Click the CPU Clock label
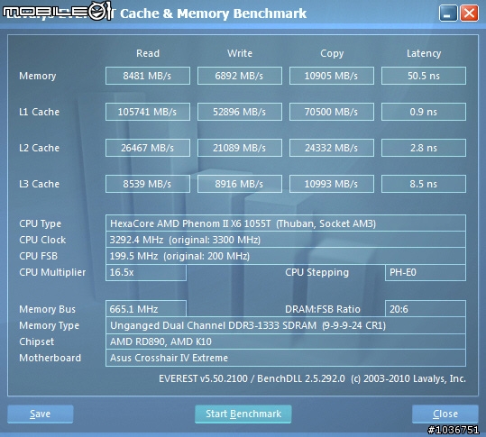 click(42, 240)
